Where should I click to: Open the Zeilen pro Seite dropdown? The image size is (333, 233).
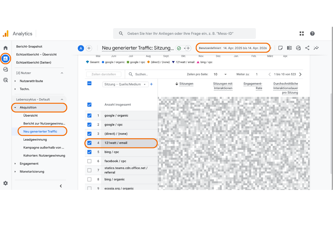[220, 74]
